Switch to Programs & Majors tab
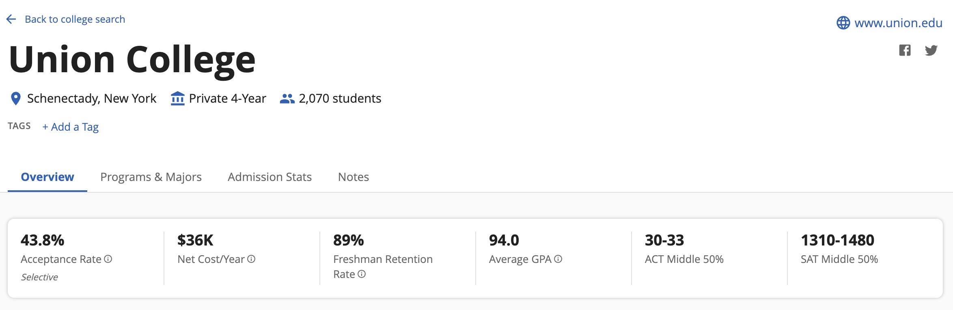The image size is (953, 310). [151, 177]
